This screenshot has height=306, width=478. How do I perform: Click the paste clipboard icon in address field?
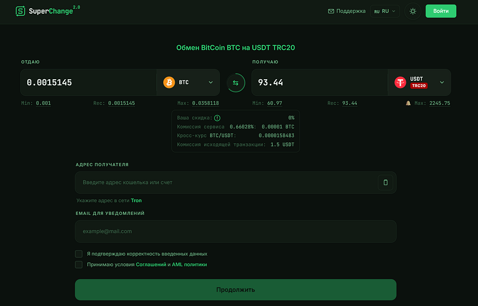pos(385,183)
